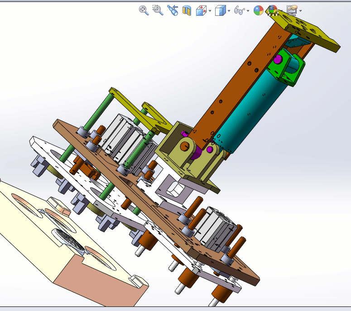This screenshot has width=351, height=311.
Task: Open the View Settings monitor icon
Action: pyautogui.click(x=292, y=10)
